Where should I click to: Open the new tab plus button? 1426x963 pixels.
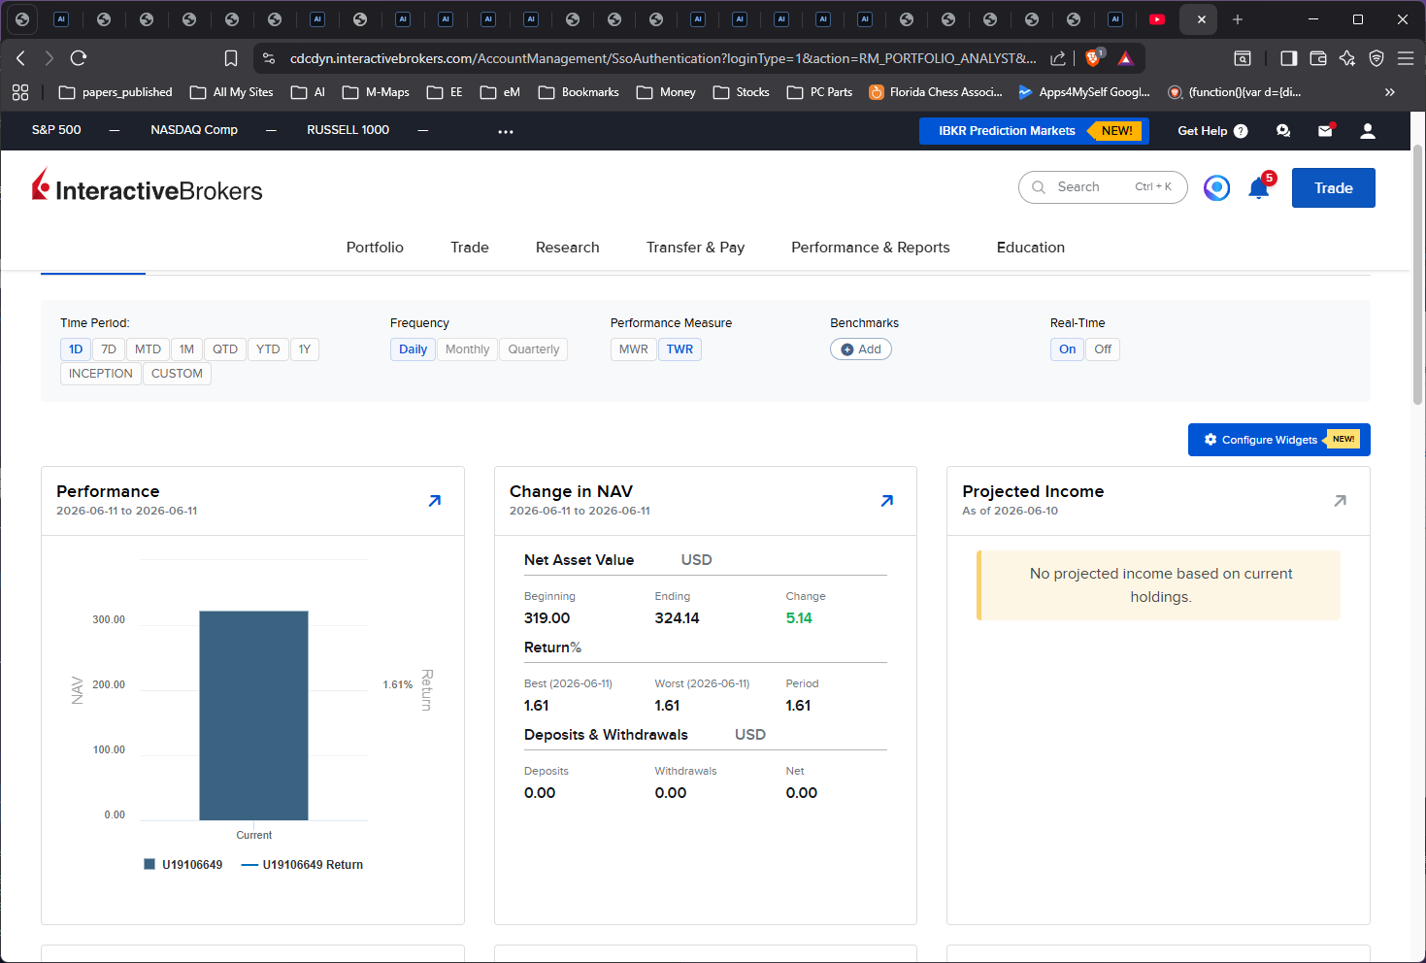click(1238, 19)
